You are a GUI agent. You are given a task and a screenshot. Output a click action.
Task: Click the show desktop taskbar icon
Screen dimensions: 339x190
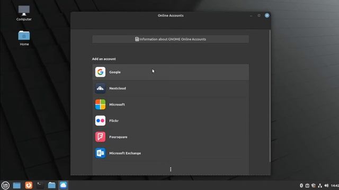coord(16,185)
